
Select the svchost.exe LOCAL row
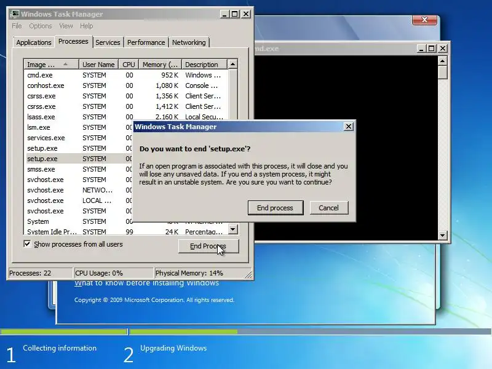pyautogui.click(x=79, y=200)
